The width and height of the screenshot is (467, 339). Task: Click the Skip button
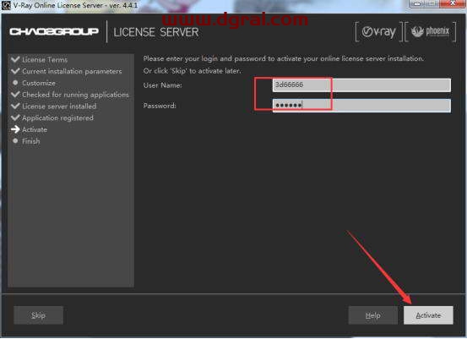click(x=38, y=315)
